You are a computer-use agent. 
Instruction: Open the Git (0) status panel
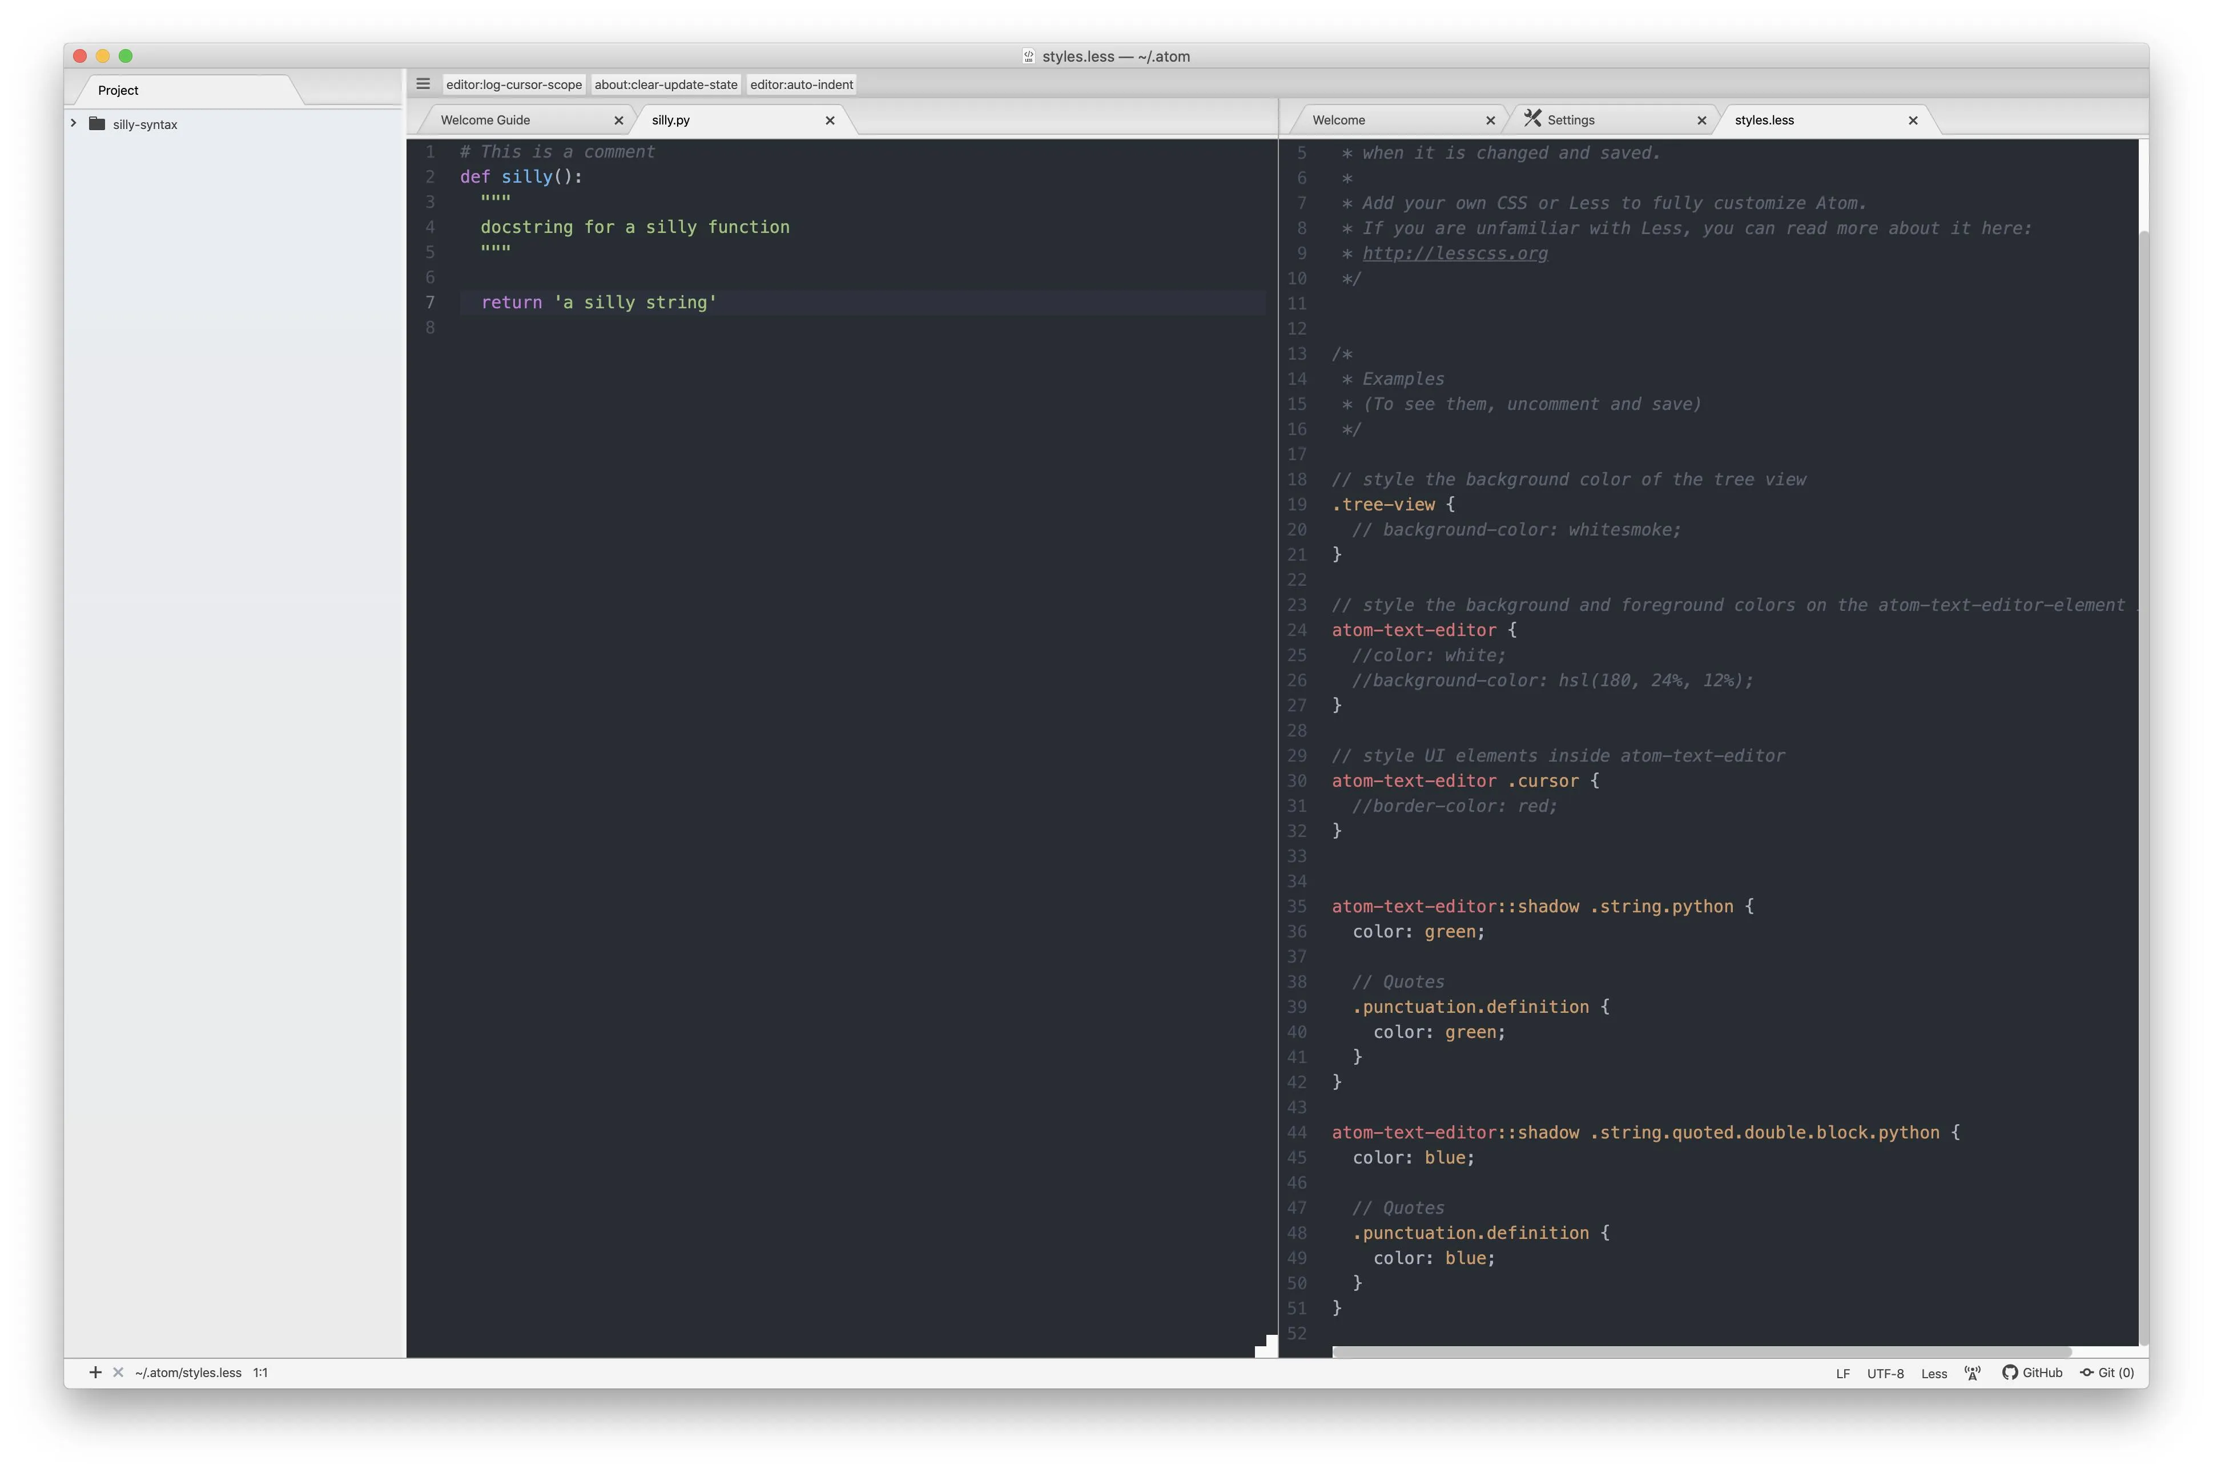point(2107,1373)
